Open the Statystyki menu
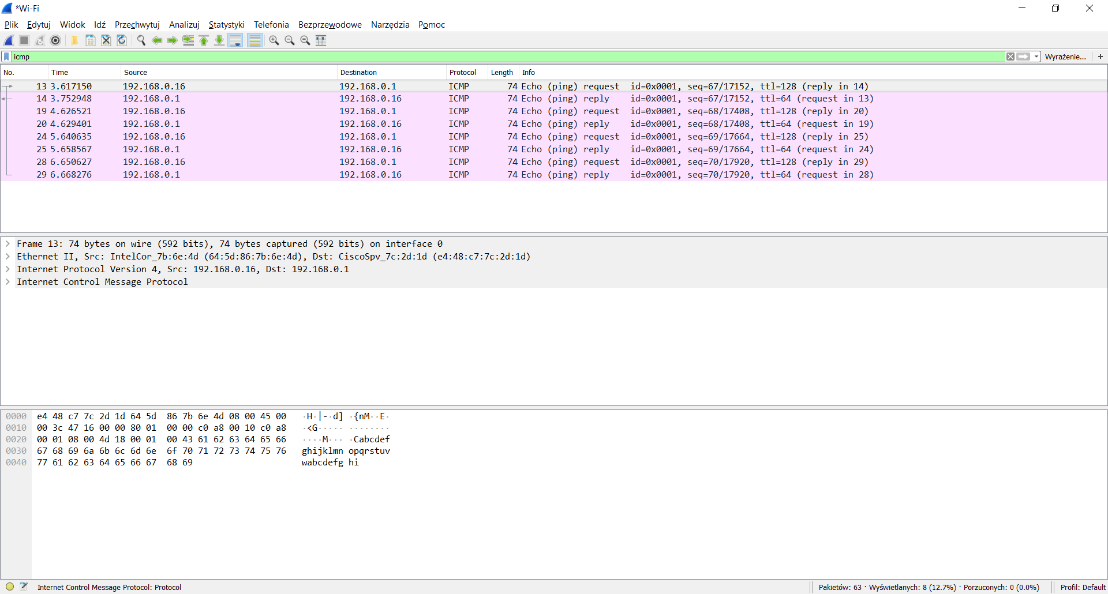Image resolution: width=1108 pixels, height=594 pixels. click(226, 25)
